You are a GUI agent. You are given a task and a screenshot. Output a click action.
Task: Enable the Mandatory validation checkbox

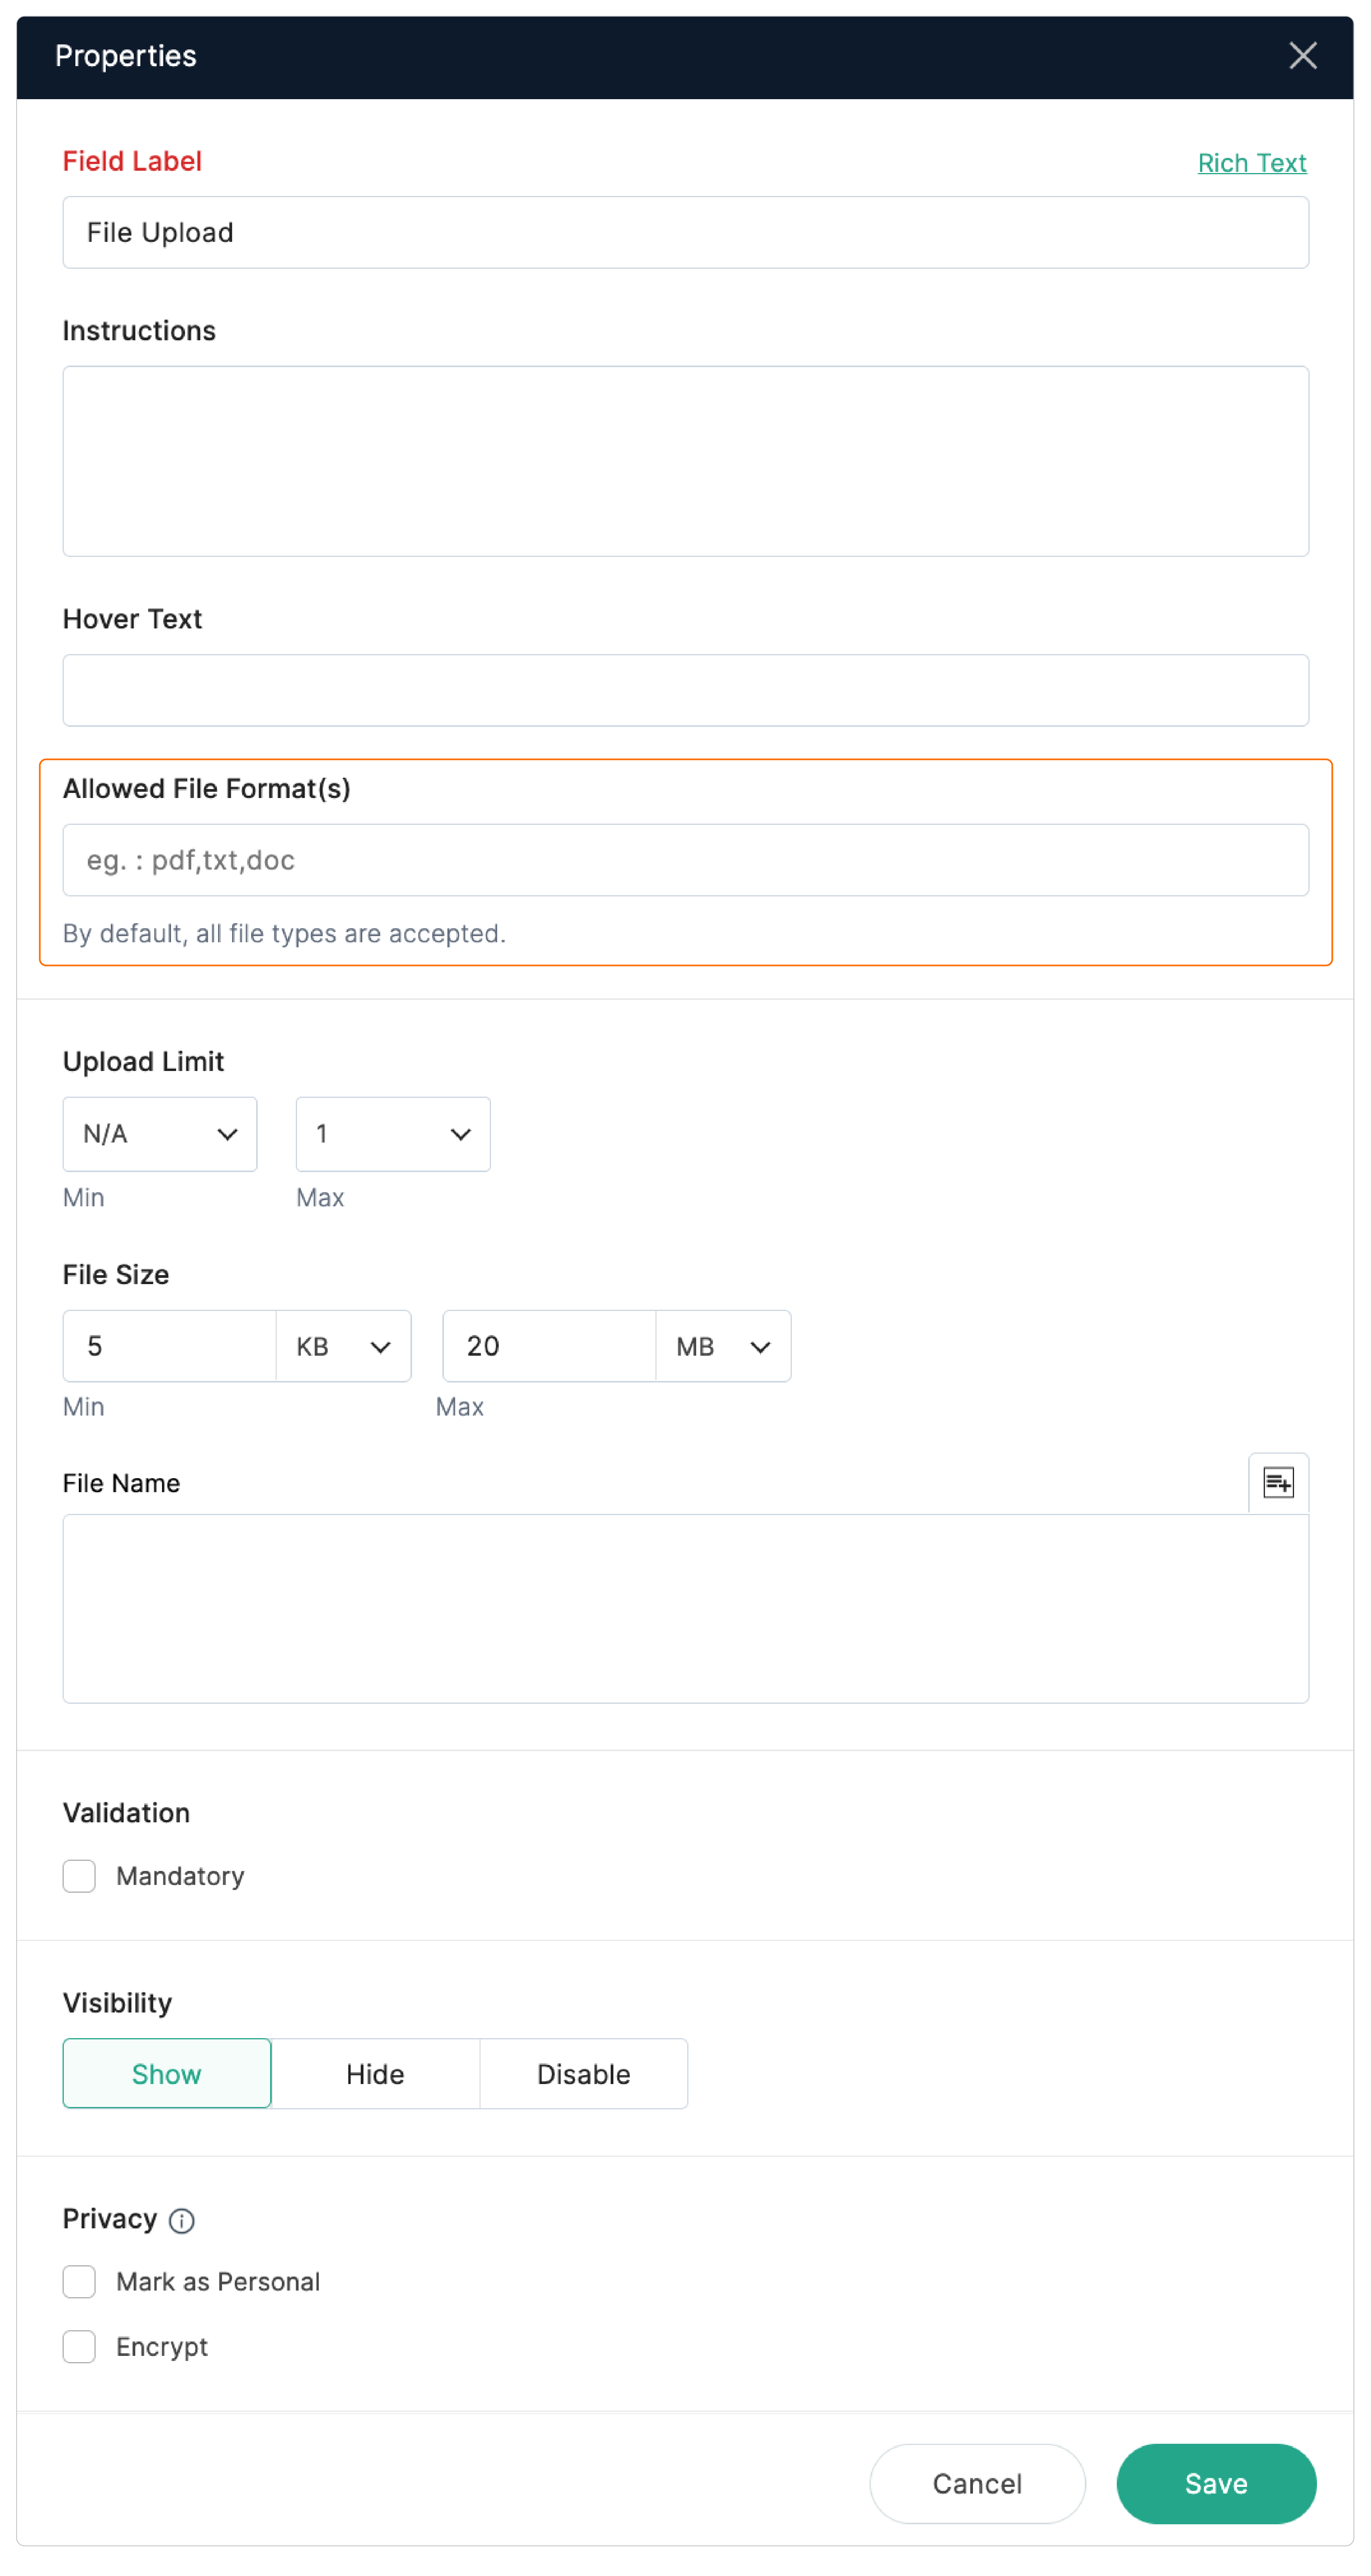point(79,1876)
